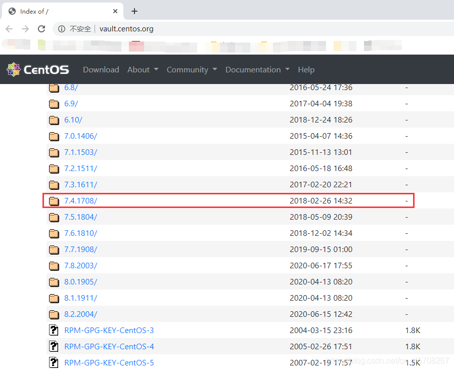Click the file icon for RPM-GPG-KEY-CentOS-3

(54, 330)
